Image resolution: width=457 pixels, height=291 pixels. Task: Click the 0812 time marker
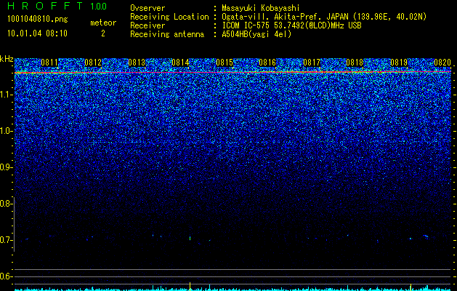point(93,63)
